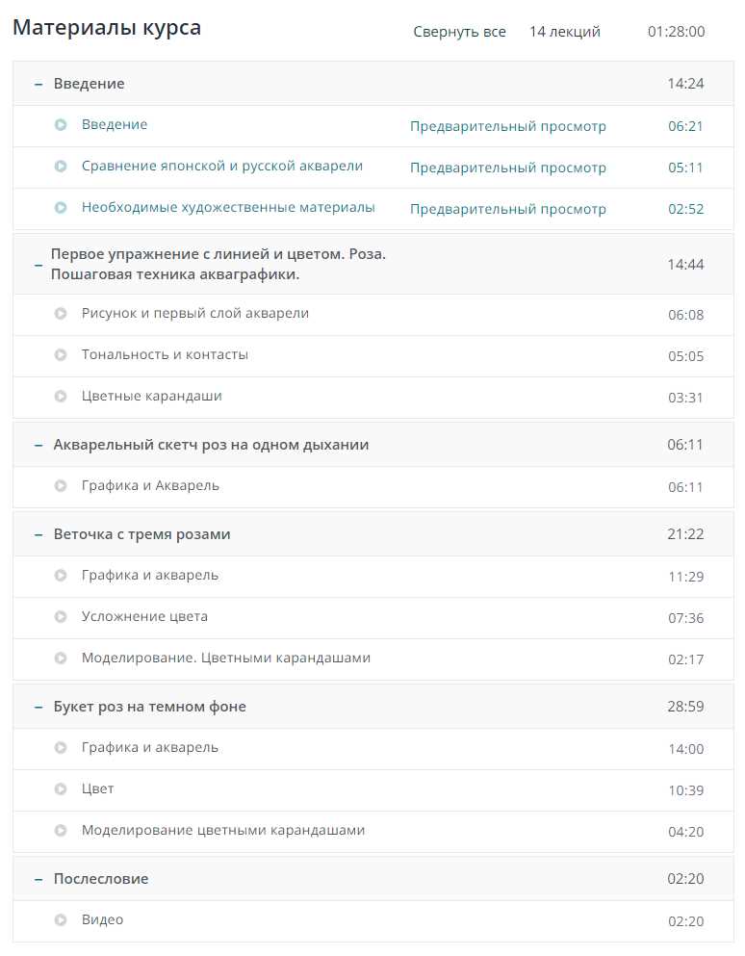745x956 pixels.
Task: Collapse "Акварельный скетч роз на одном дыхании"
Action: click(39, 446)
